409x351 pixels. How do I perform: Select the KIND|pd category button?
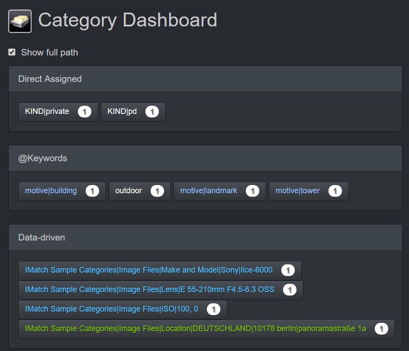tap(122, 112)
